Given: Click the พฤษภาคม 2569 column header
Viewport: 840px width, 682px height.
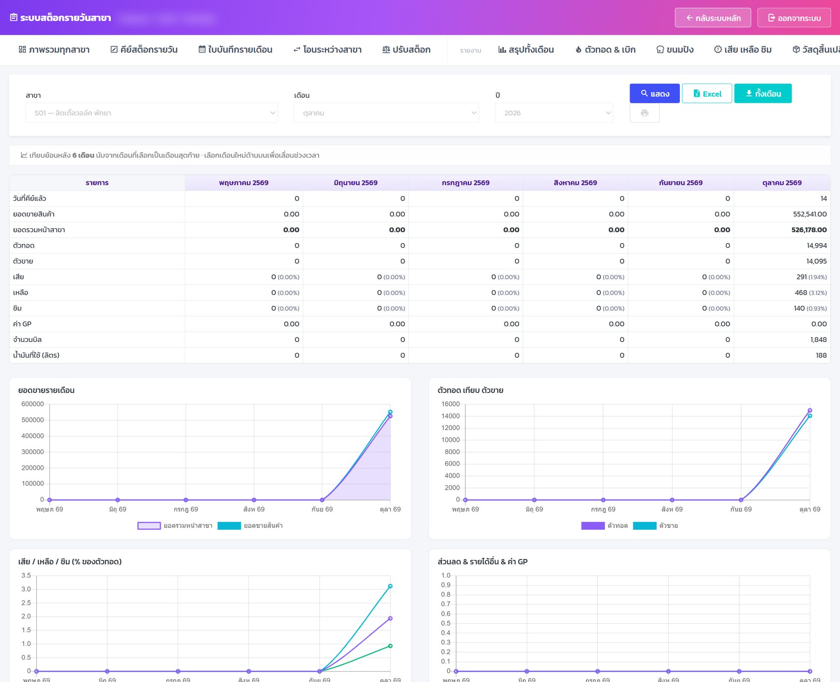Looking at the screenshot, I should (244, 183).
